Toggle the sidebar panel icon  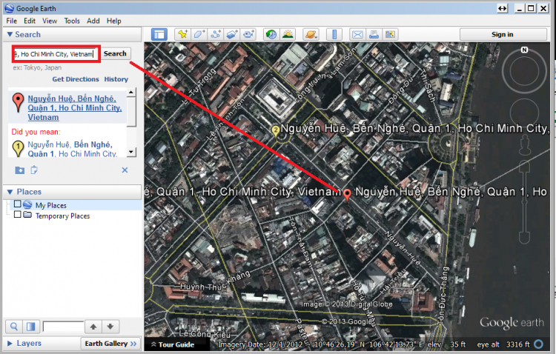coord(159,34)
